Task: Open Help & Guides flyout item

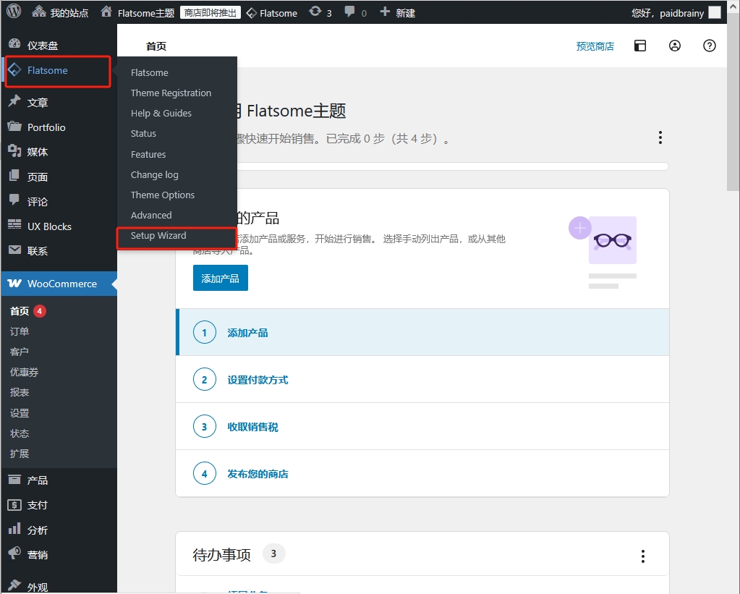Action: coord(161,114)
